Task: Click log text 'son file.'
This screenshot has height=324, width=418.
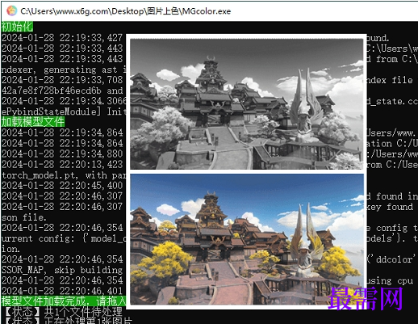Action: 23,217
